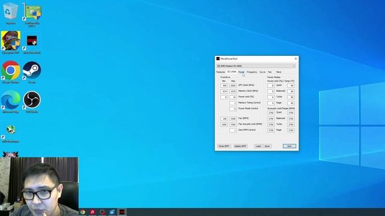Edit the GFX Clock minimum field
Image resolution: width=385 pixels, height=216 pixels.
click(x=224, y=85)
